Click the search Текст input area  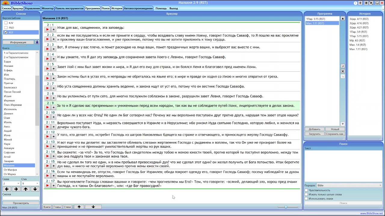click(x=343, y=166)
